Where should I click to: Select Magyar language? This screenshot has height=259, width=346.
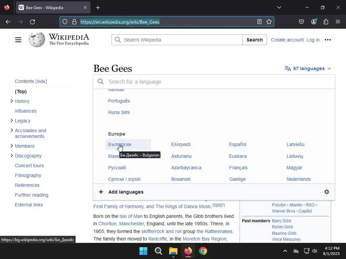tap(294, 168)
